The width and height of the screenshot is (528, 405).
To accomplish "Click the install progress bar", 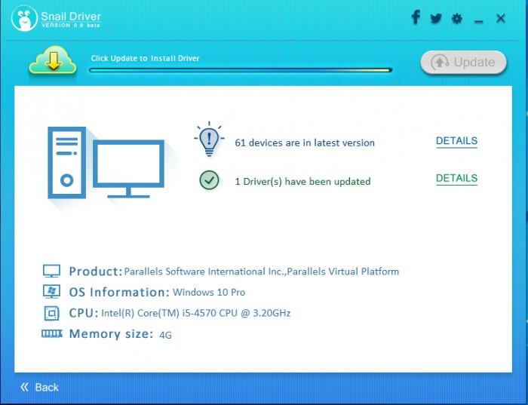I will pyautogui.click(x=241, y=70).
